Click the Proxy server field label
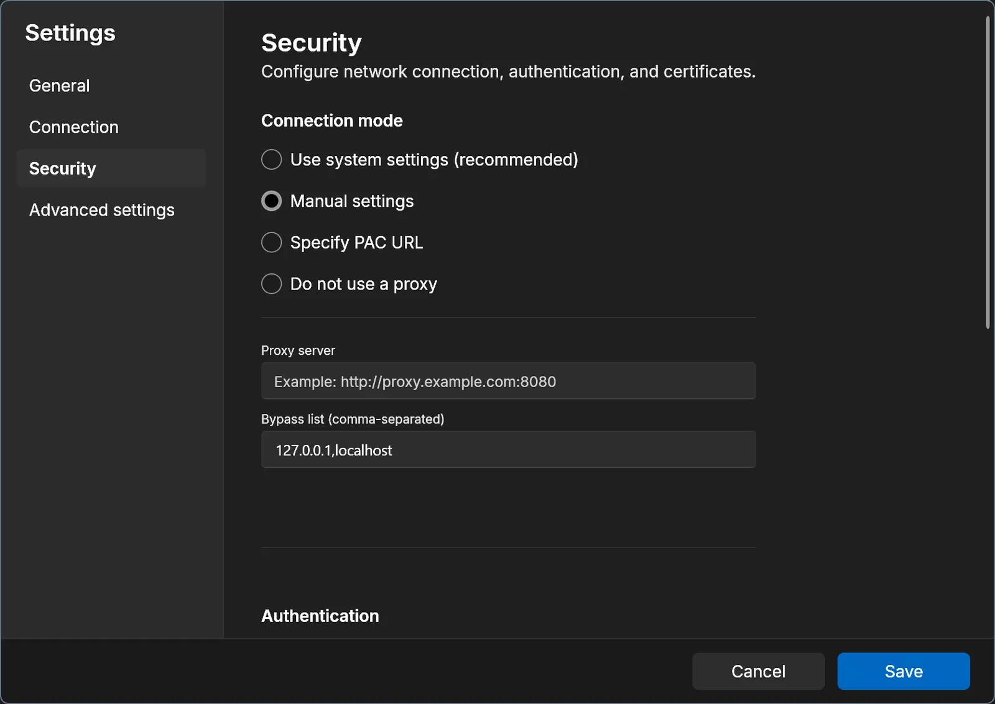 pos(298,350)
